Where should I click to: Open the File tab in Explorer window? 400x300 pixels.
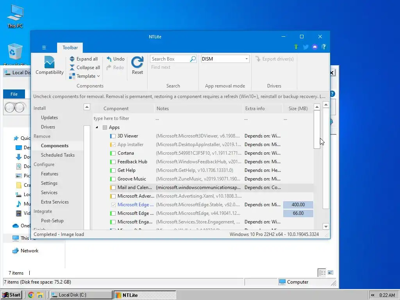coord(14,94)
